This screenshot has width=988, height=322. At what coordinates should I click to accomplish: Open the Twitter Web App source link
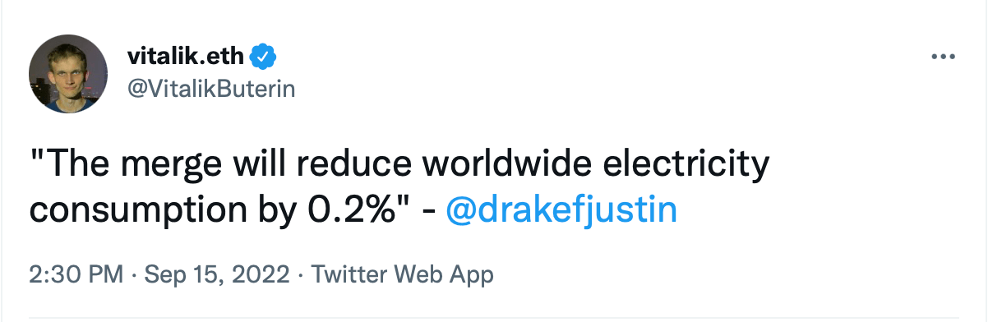[401, 274]
